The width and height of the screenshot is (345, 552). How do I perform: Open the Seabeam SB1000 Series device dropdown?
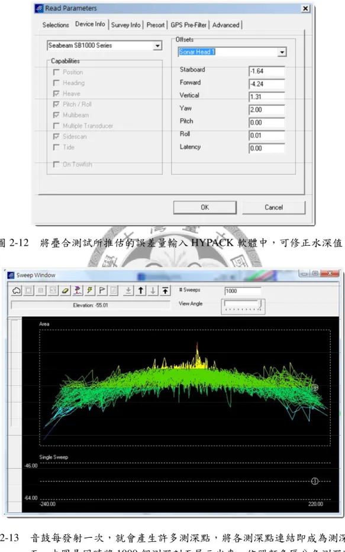(x=157, y=46)
